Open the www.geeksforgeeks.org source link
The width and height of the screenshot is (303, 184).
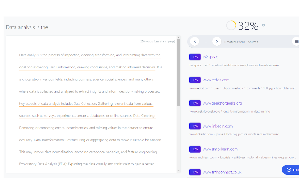[x=222, y=103]
